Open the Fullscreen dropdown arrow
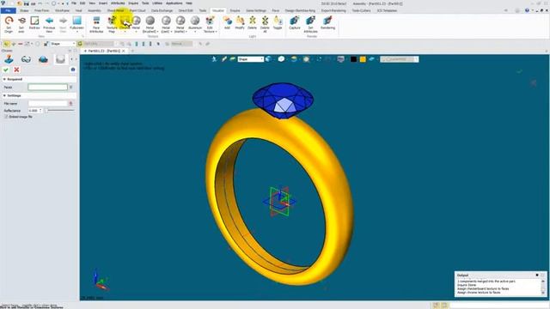 pos(76,32)
